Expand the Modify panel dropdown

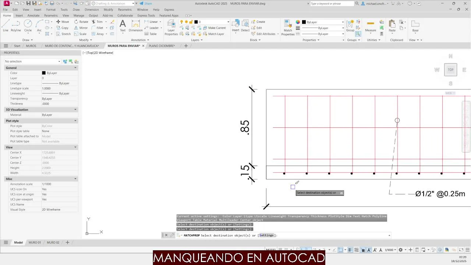click(x=86, y=40)
